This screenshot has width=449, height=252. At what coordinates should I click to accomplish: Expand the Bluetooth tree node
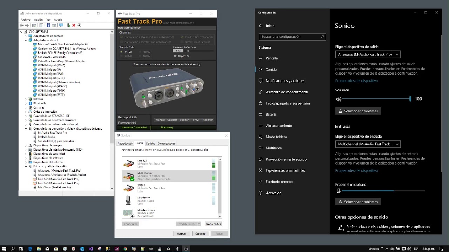click(x=26, y=103)
